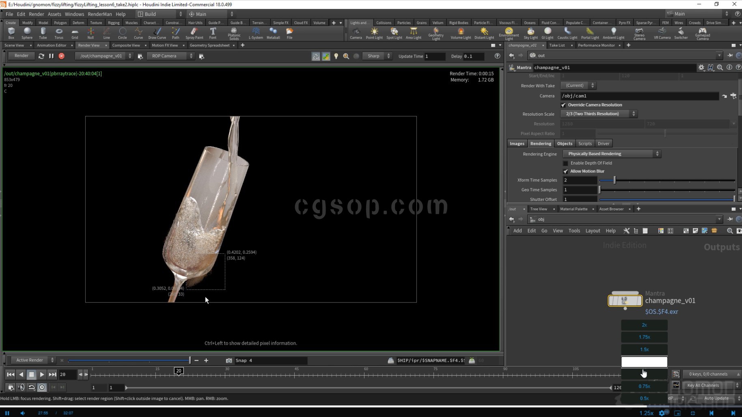
Task: Select 1.75x playback speed
Action: click(644, 337)
